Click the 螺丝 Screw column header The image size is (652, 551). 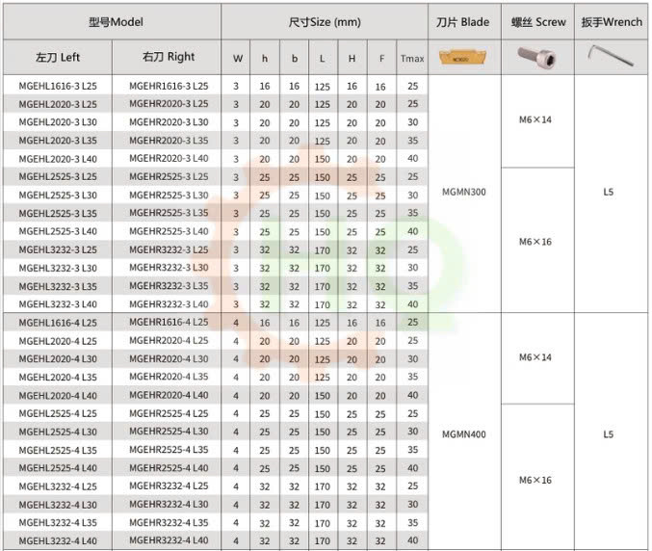coord(536,21)
